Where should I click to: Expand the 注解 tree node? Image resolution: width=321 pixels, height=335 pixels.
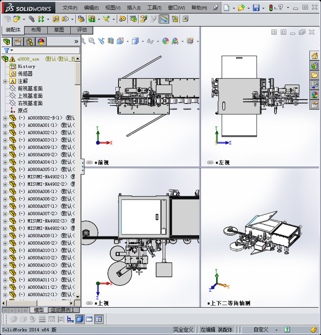[5, 81]
